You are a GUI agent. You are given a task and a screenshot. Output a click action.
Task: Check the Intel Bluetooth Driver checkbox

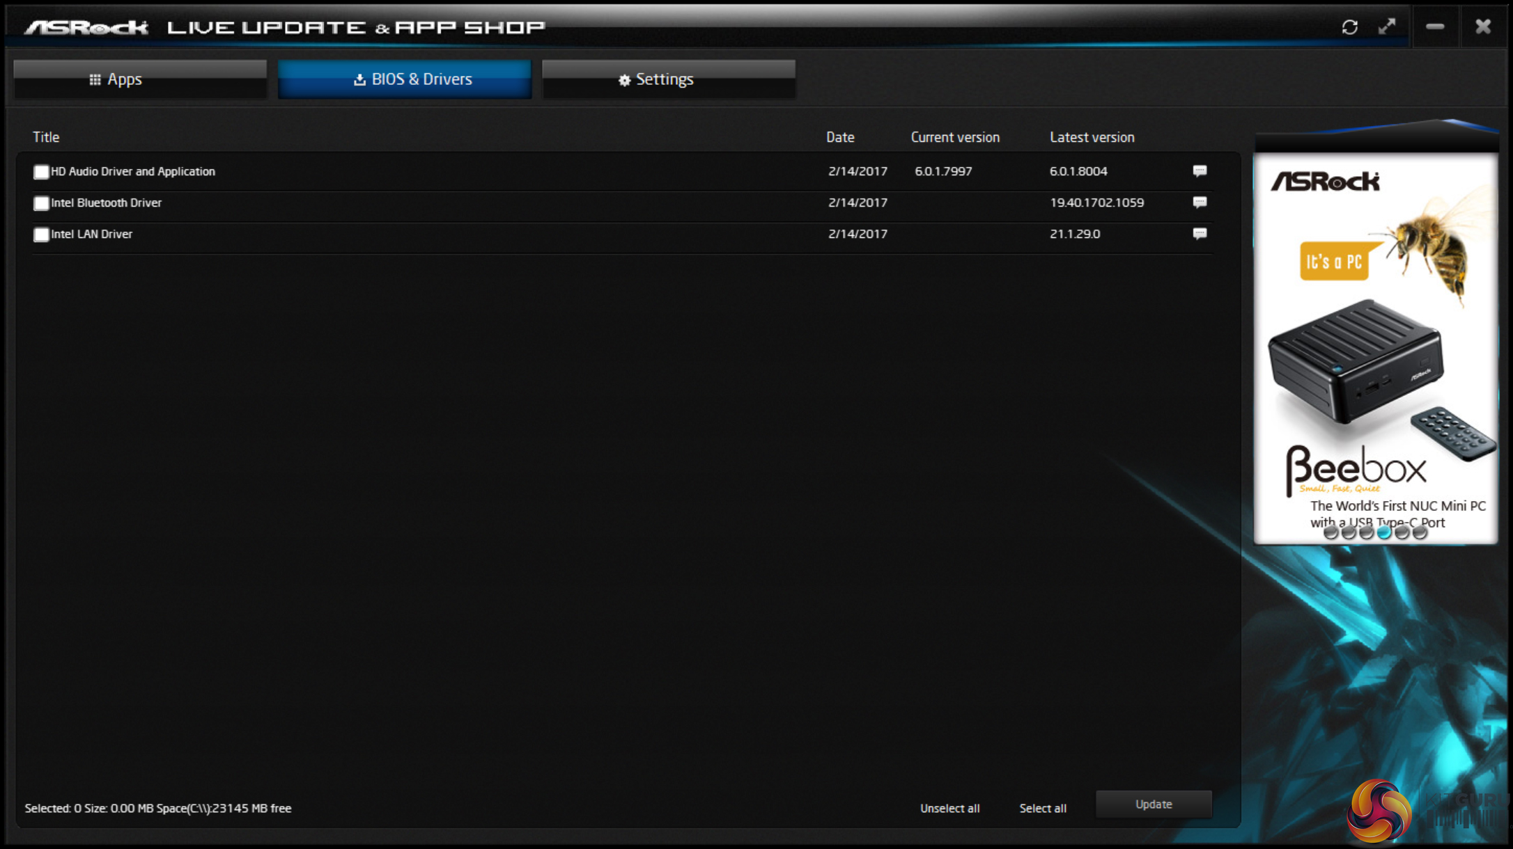tap(41, 203)
